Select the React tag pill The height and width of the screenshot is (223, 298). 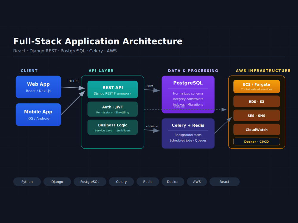[x=224, y=182]
